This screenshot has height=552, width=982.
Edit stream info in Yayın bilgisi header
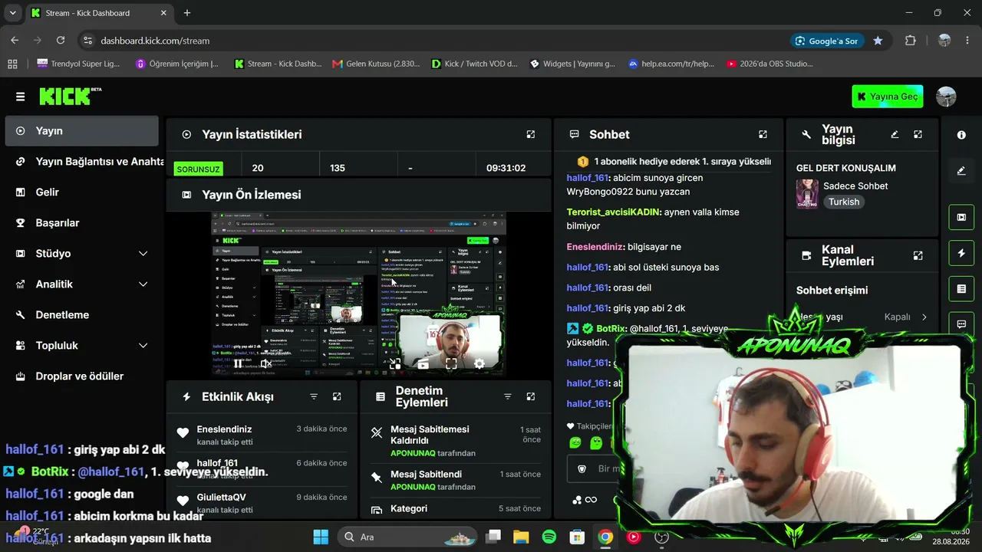pos(895,134)
